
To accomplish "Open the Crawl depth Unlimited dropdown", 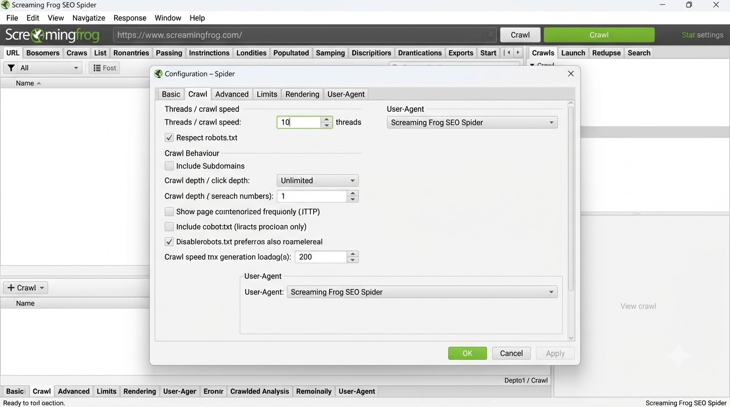I will (x=318, y=181).
